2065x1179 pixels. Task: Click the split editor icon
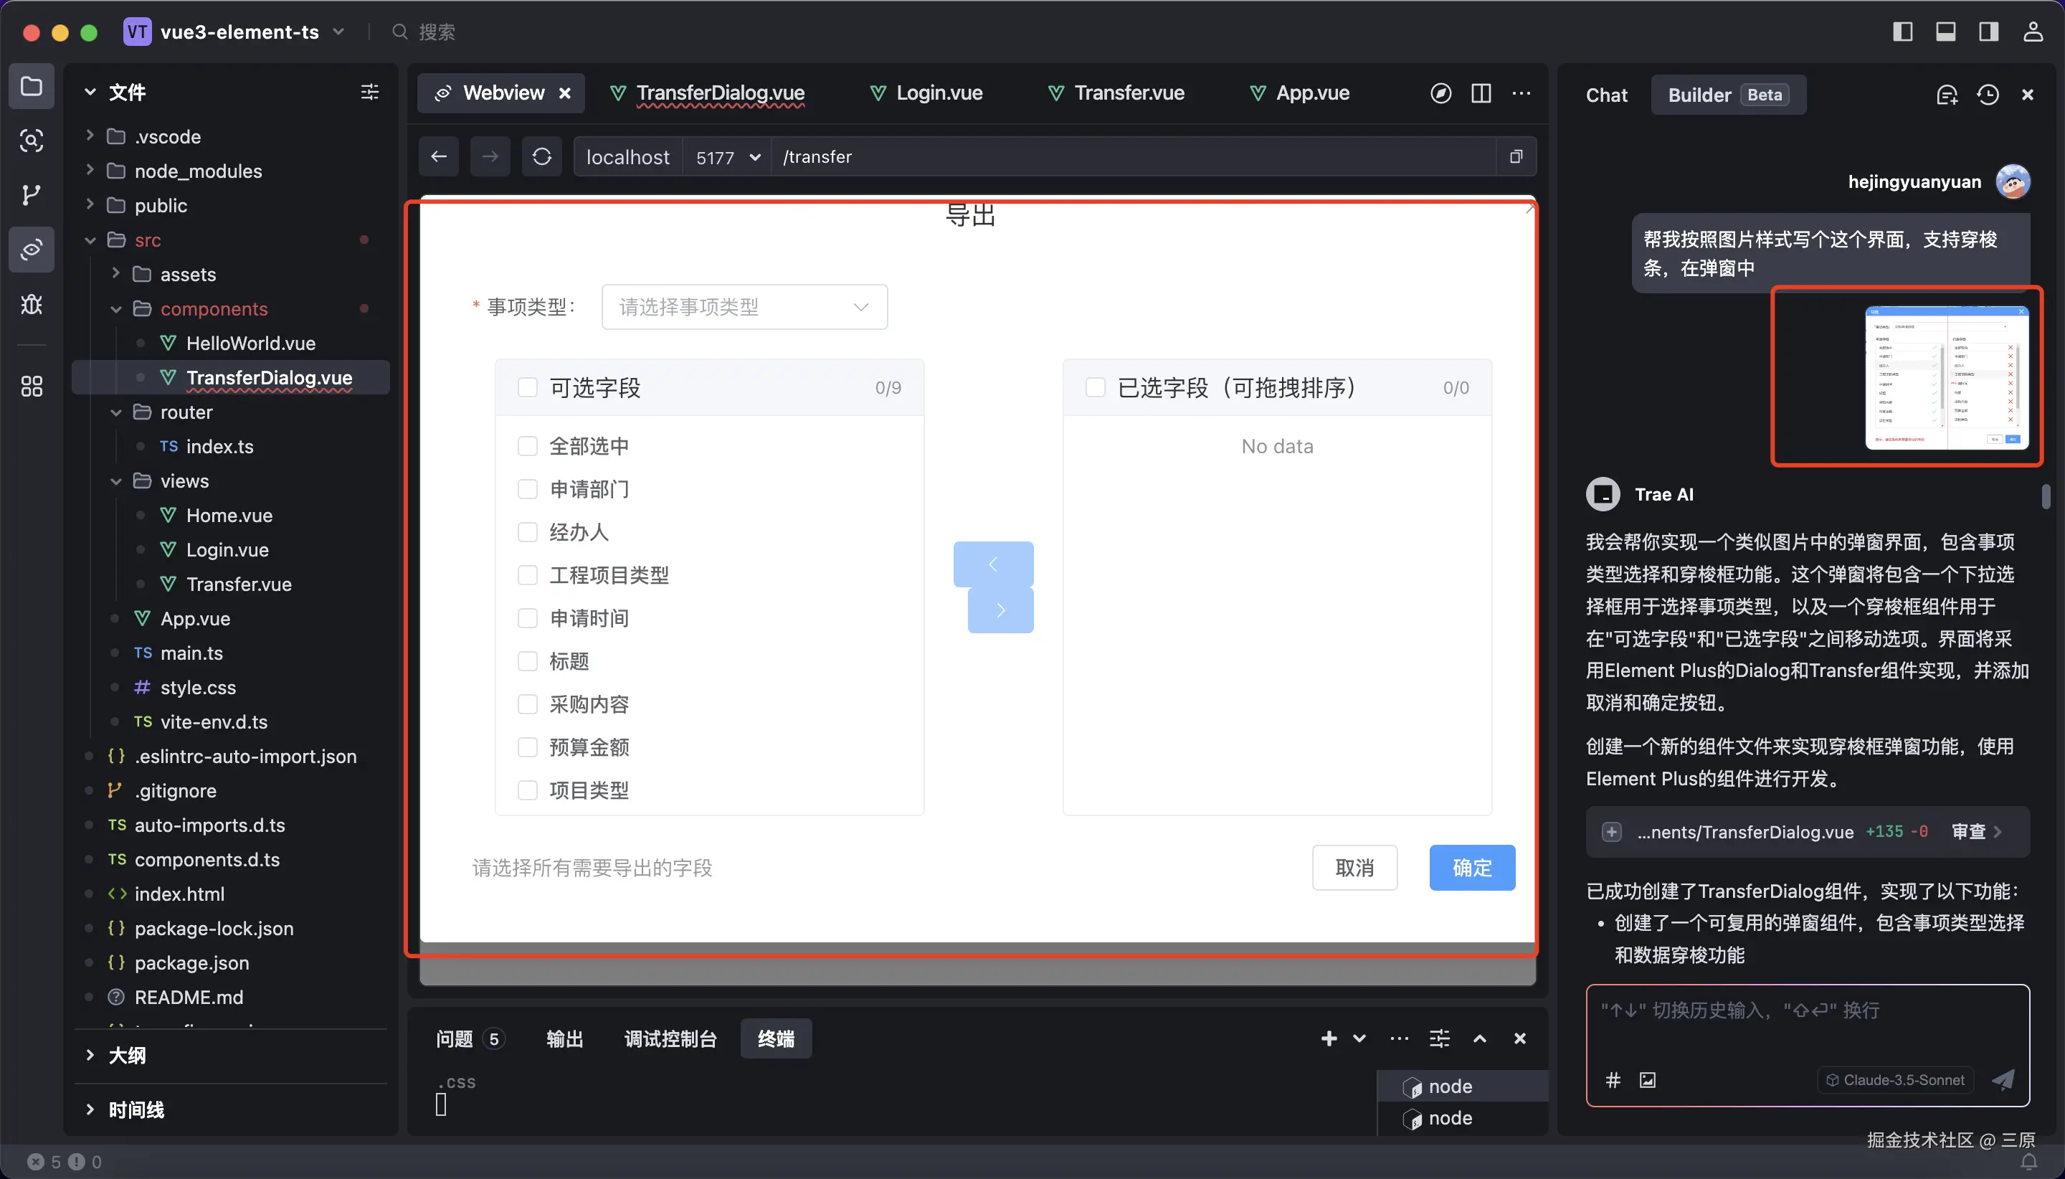coord(1481,93)
